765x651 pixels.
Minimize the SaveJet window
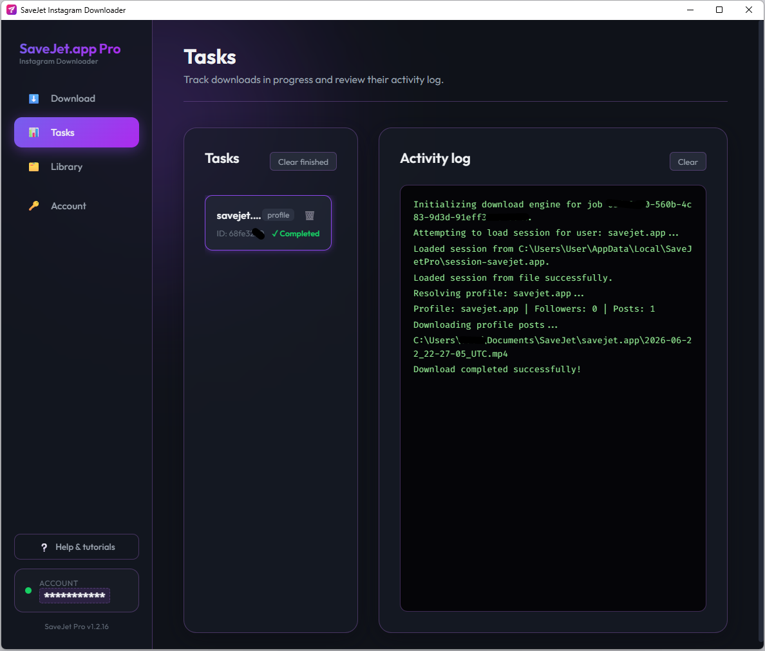click(x=690, y=10)
